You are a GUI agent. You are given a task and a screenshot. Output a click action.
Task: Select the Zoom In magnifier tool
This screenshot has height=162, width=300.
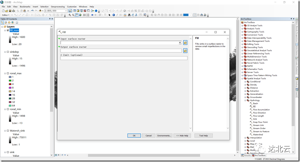pos(70,15)
